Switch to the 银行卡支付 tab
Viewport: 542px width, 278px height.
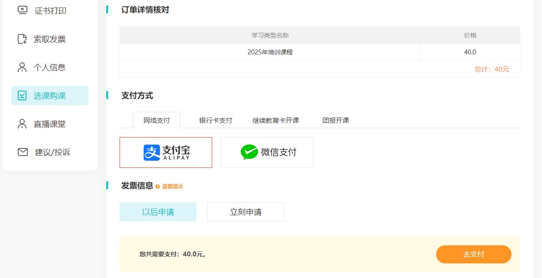[x=216, y=120]
